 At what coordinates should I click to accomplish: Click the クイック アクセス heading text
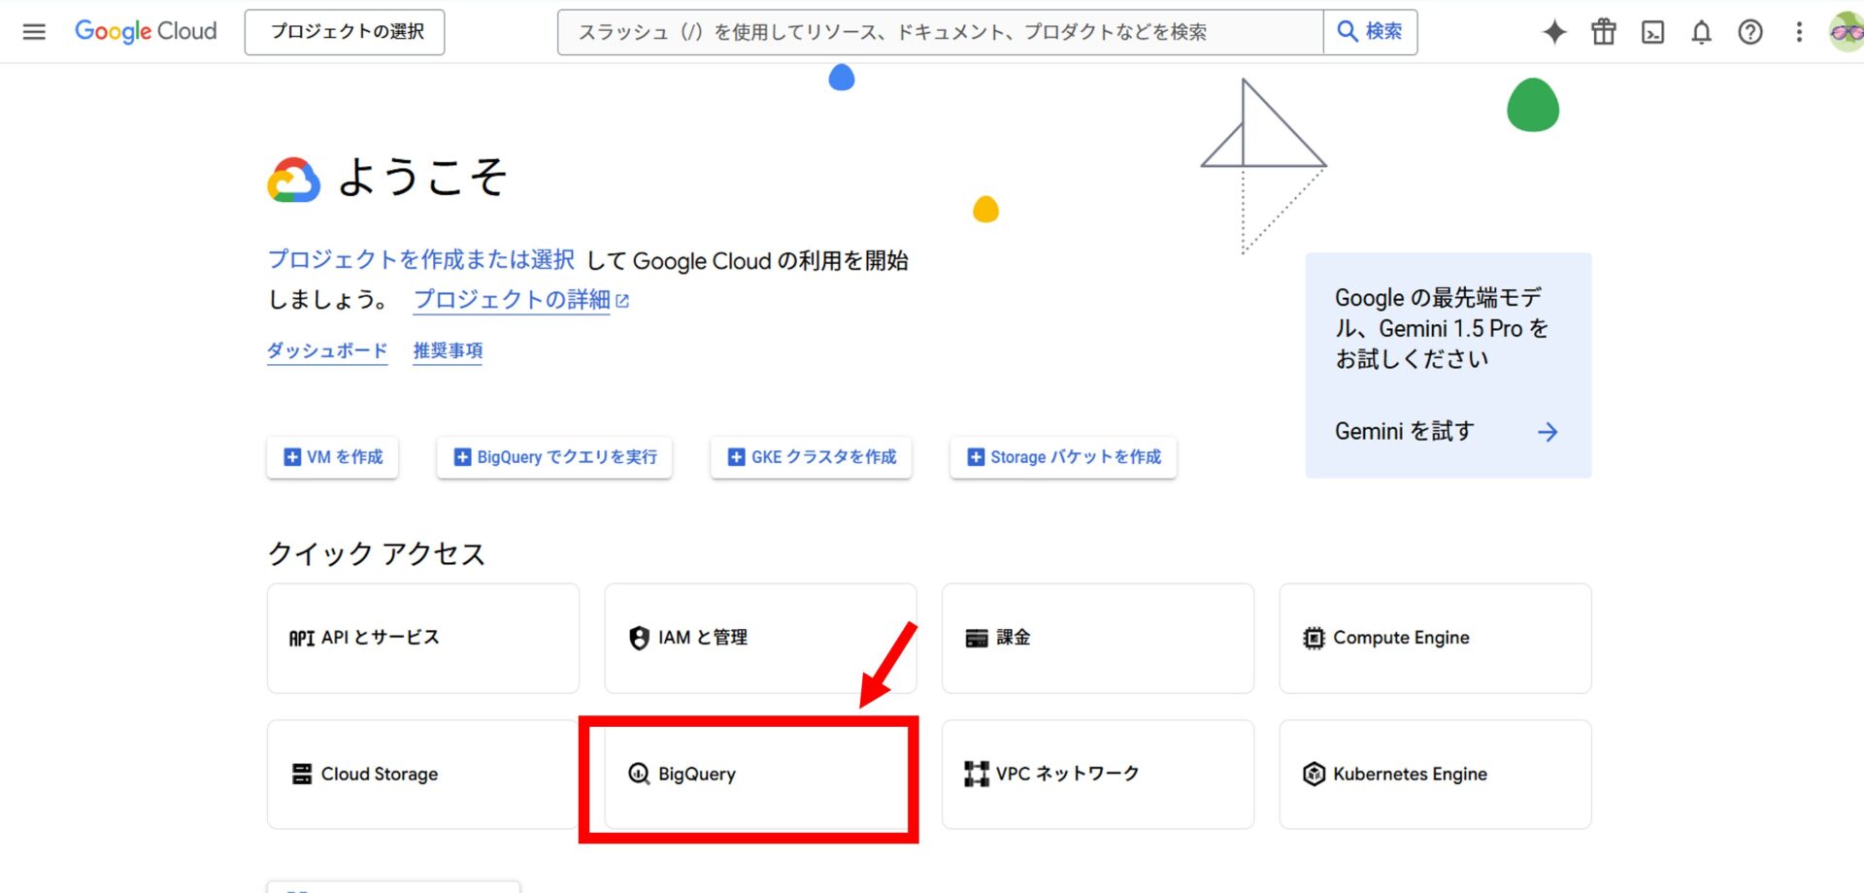[377, 554]
